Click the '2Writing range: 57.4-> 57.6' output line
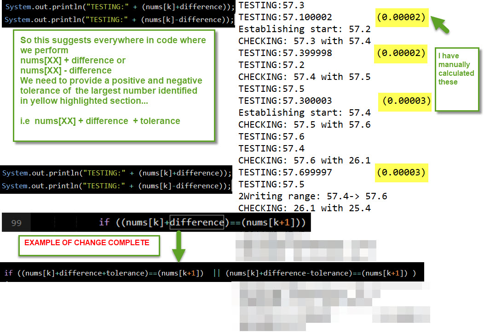 [312, 196]
